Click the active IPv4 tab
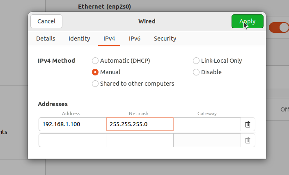289x175 pixels. 109,39
